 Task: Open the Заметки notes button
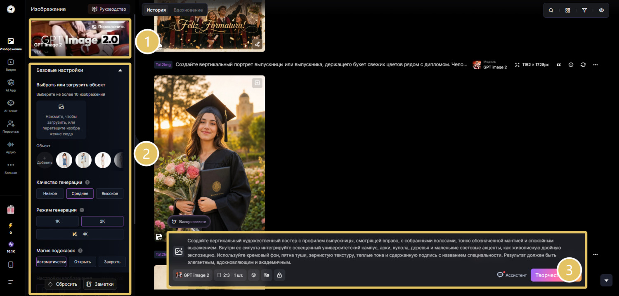coord(99,284)
